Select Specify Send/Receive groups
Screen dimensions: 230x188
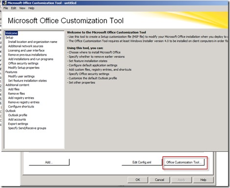pyautogui.click(x=27, y=128)
